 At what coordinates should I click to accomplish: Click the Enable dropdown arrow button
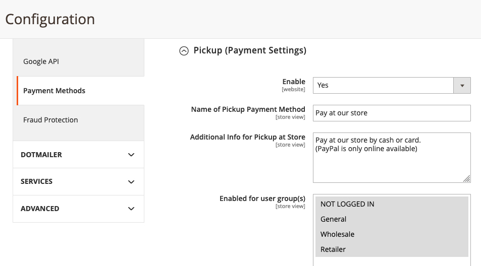pyautogui.click(x=462, y=86)
